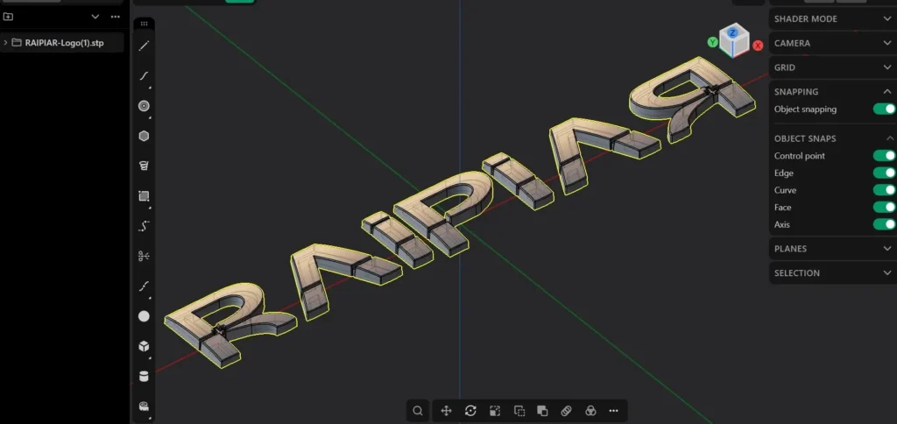Click the striped capsule icon in bottom bar
This screenshot has width=897, height=424.
coord(567,411)
